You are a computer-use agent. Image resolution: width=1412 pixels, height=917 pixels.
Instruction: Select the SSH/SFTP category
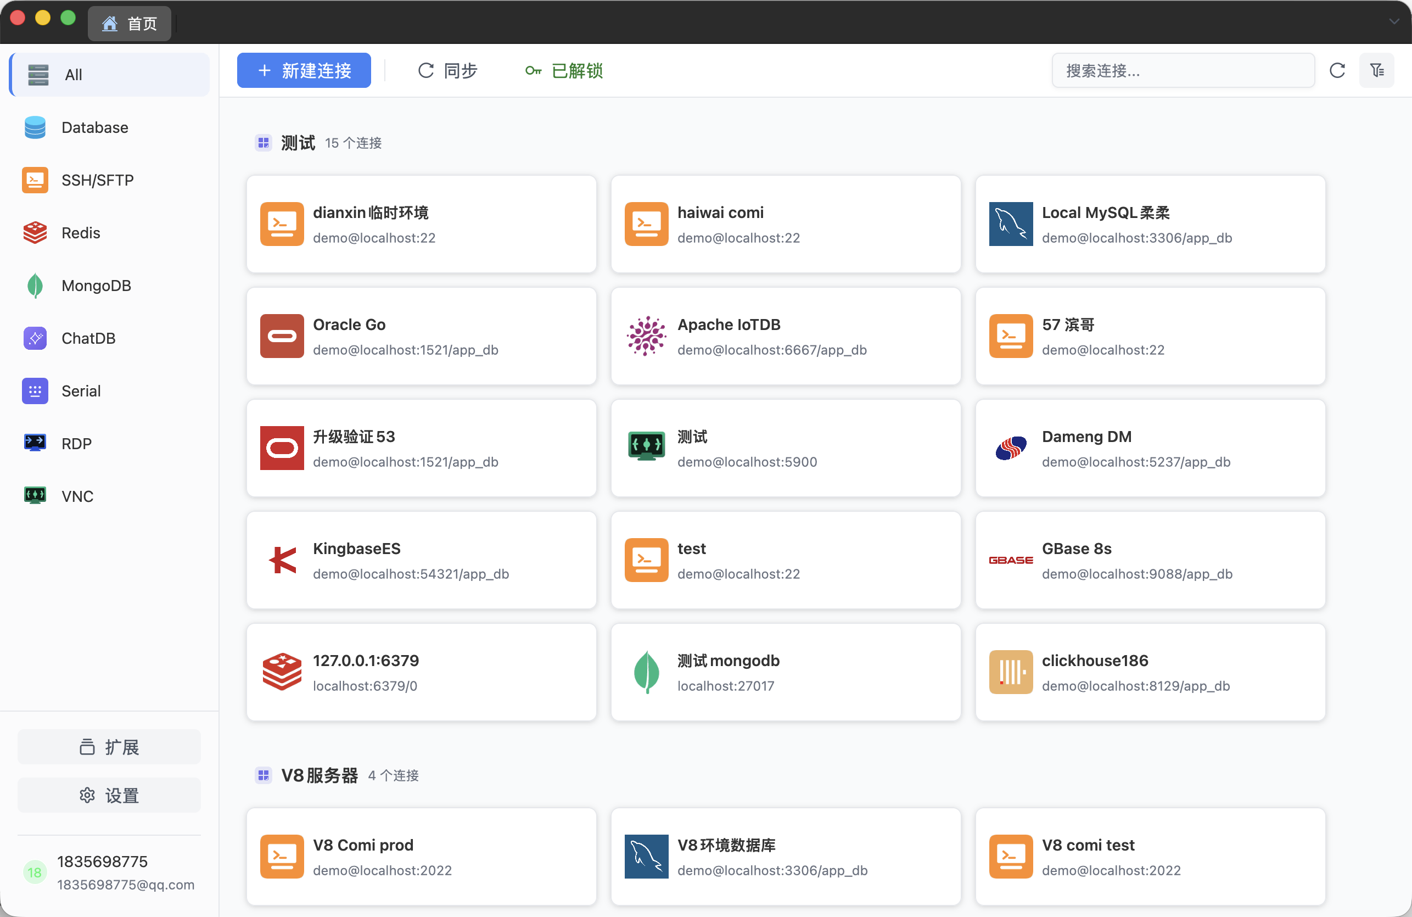coord(110,181)
